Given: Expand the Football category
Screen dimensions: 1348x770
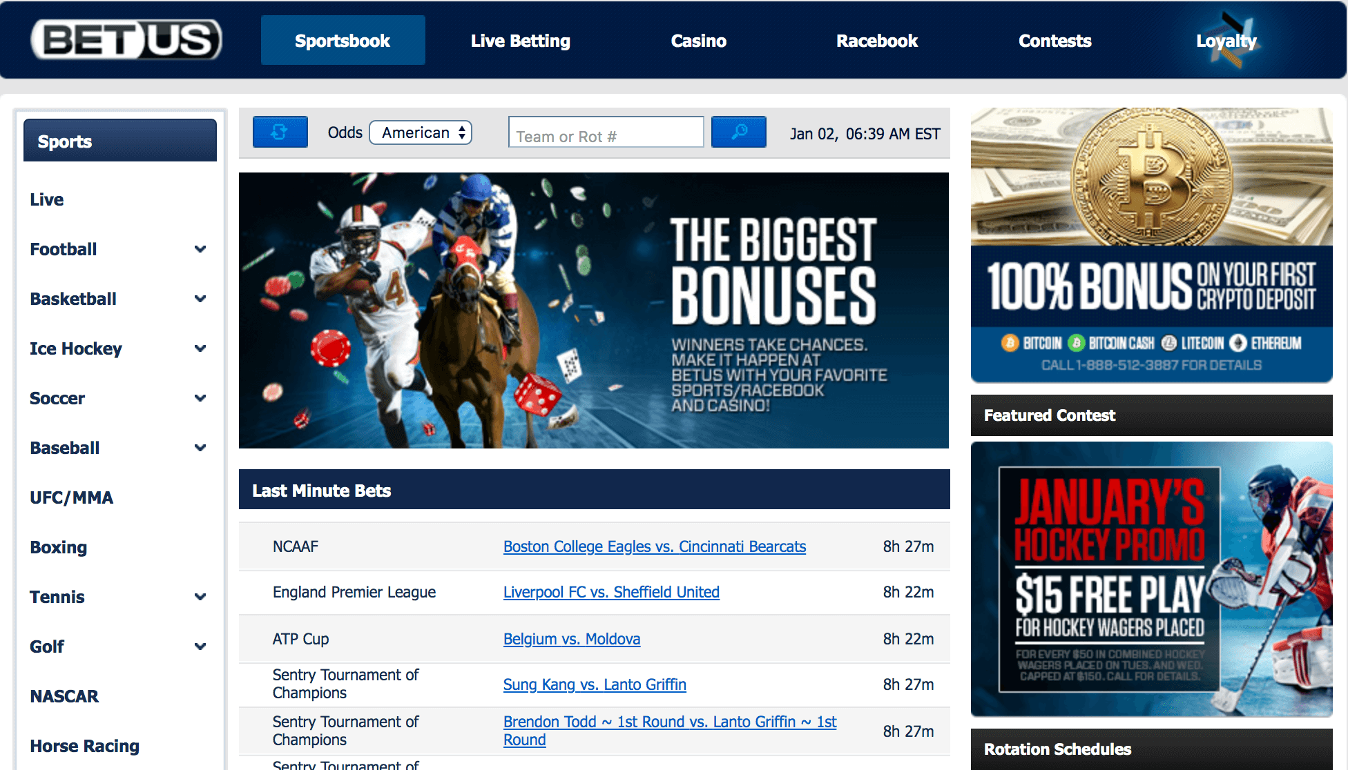Looking at the screenshot, I should [x=200, y=249].
